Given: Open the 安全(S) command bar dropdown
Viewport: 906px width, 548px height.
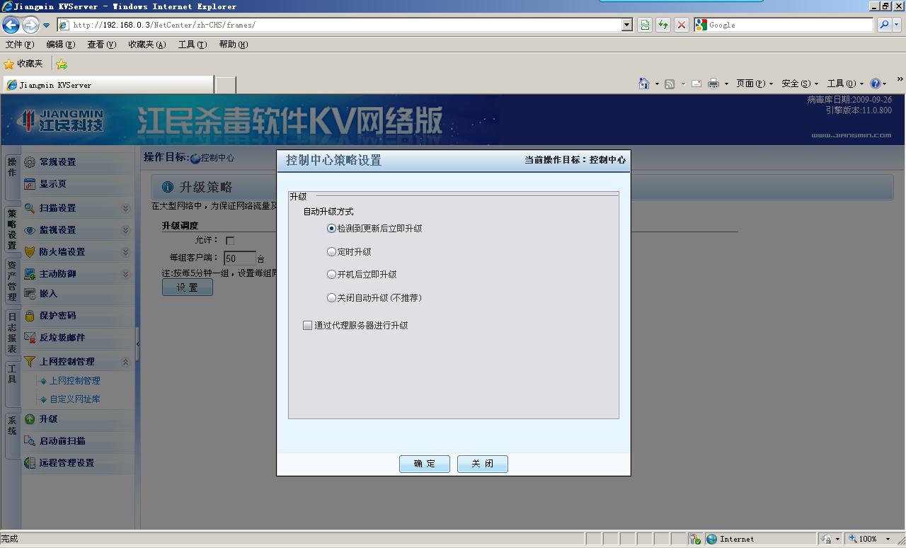Looking at the screenshot, I should point(800,84).
